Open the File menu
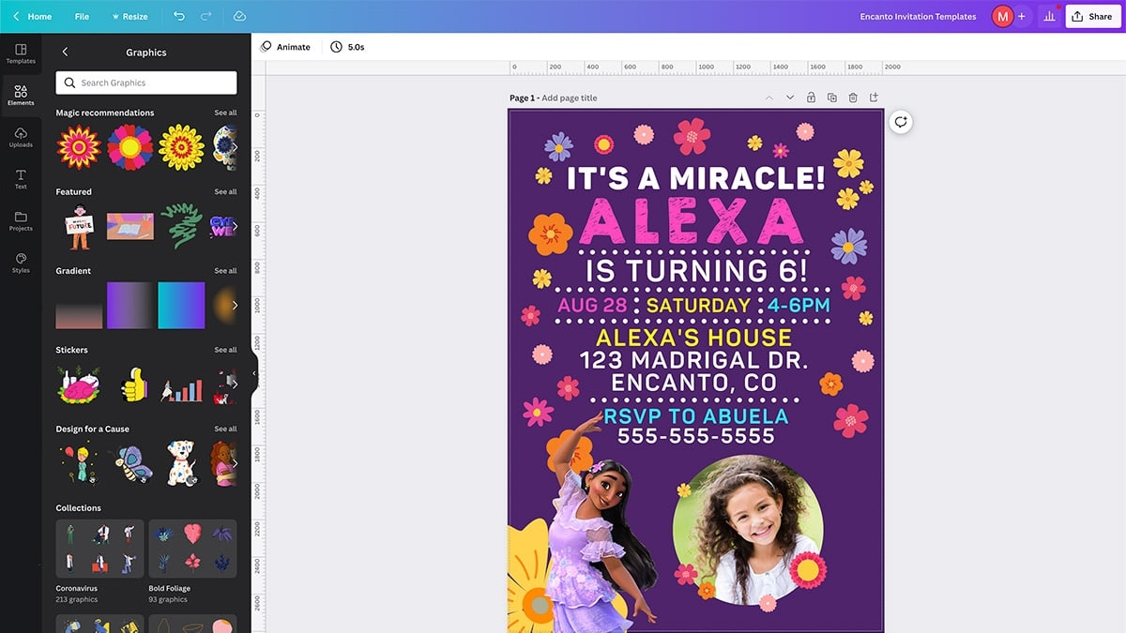Image resolution: width=1126 pixels, height=633 pixels. pos(82,16)
